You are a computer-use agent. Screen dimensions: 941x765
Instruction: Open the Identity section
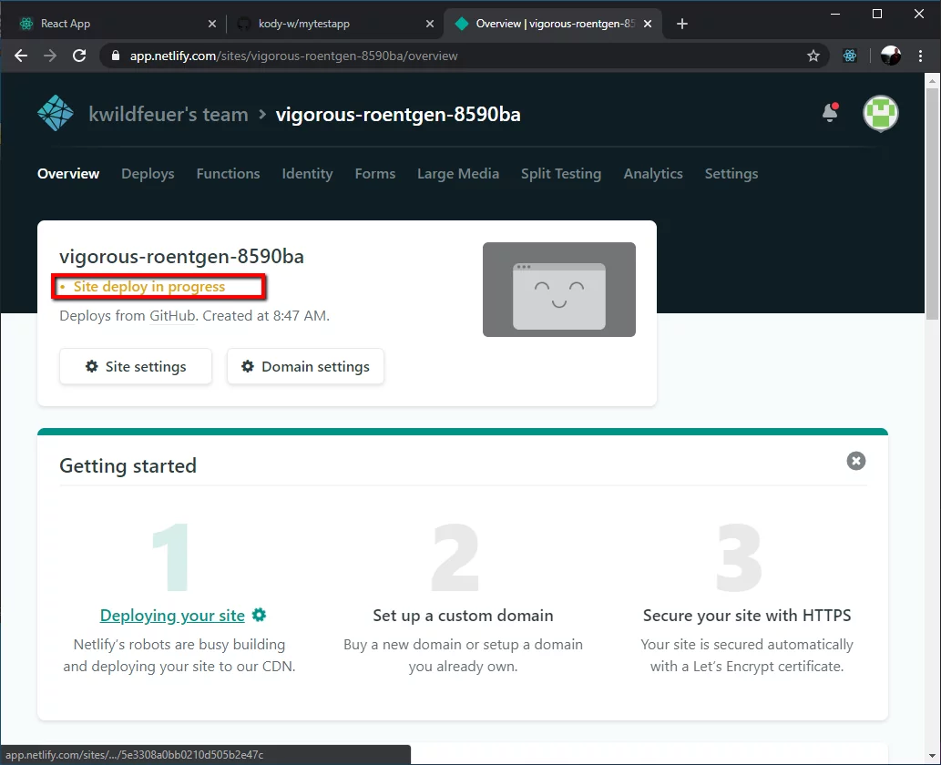(307, 173)
